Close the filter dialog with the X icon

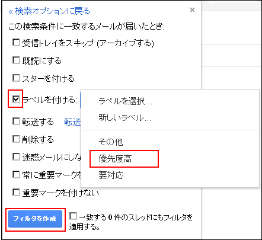(x=192, y=9)
